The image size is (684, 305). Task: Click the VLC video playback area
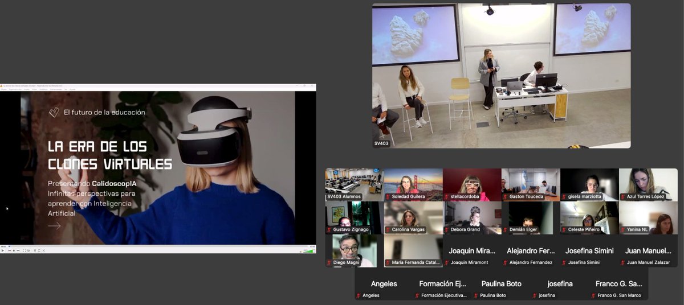tap(158, 168)
